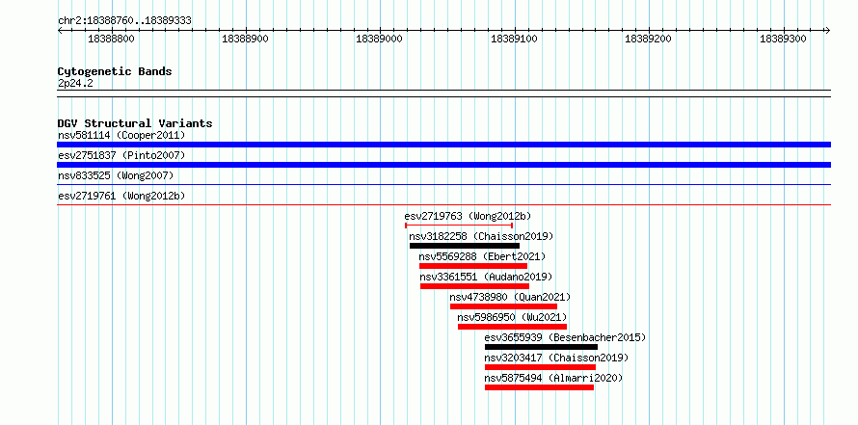Click the chr2:18388760..18389333 region label
The image size is (858, 425).
click(x=124, y=21)
